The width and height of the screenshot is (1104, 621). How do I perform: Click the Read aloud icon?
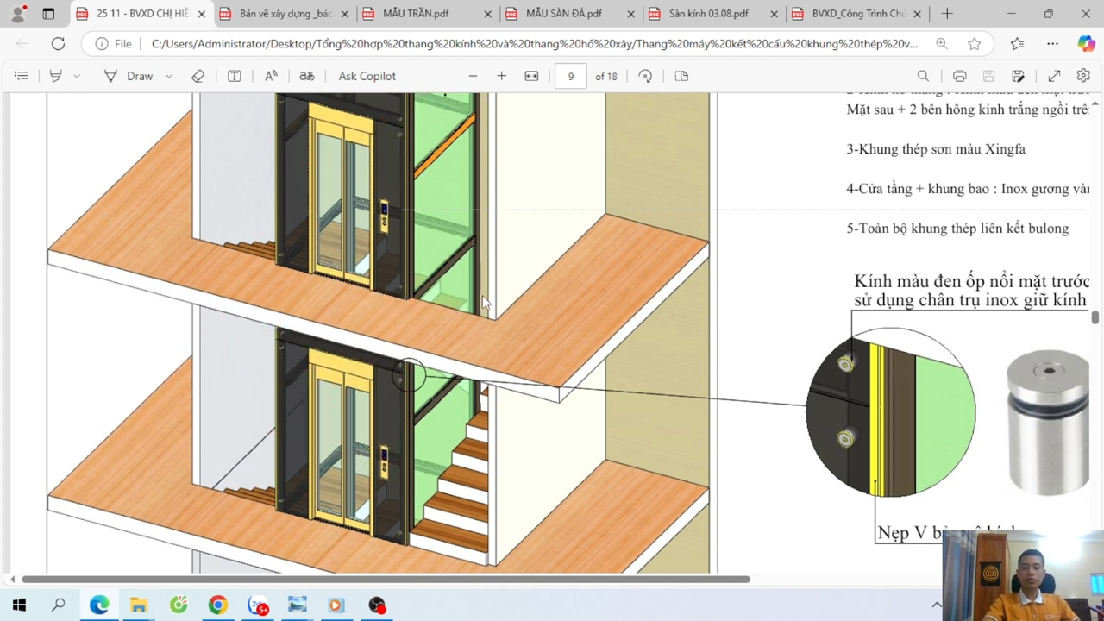(x=271, y=76)
